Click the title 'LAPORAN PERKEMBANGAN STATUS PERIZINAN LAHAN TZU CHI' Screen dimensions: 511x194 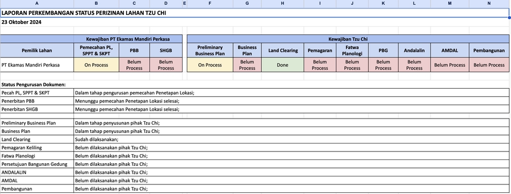[84, 13]
